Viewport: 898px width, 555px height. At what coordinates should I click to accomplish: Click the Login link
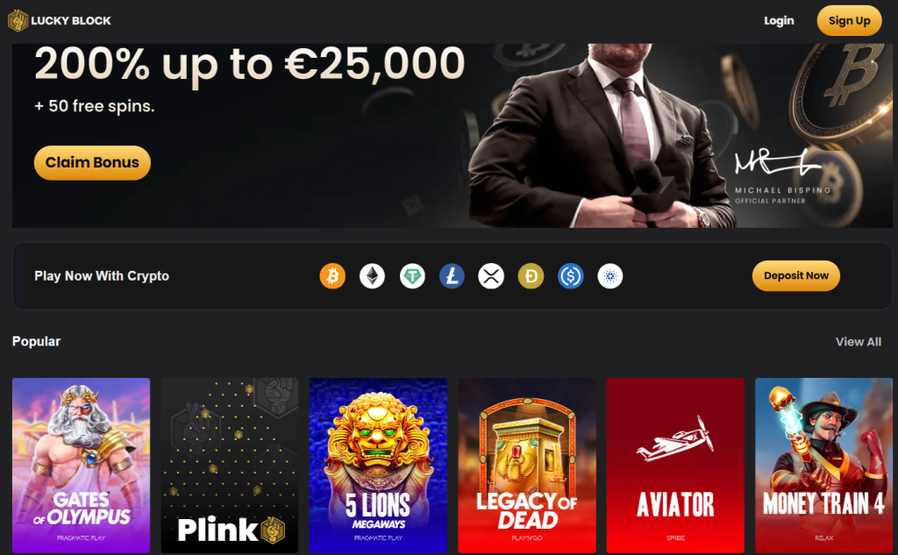pos(779,21)
